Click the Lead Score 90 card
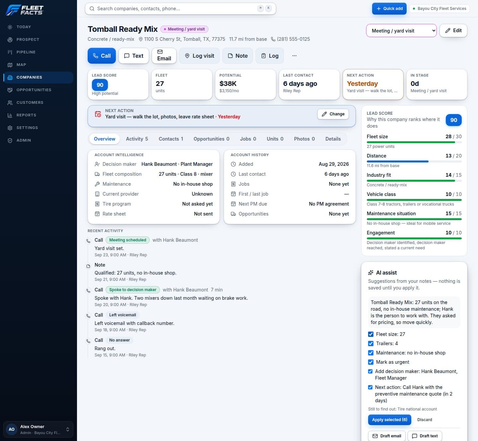 coord(118,85)
